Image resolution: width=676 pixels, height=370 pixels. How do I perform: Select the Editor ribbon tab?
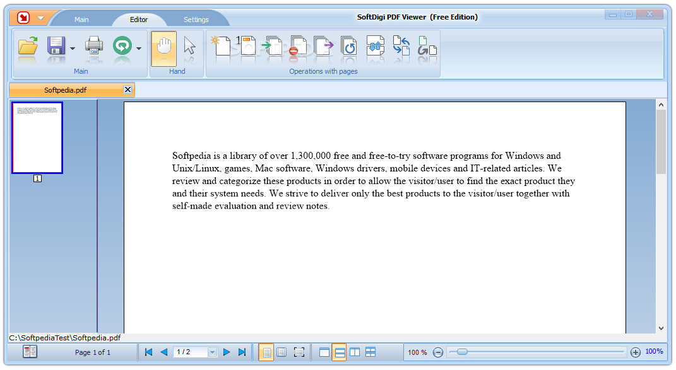point(139,20)
